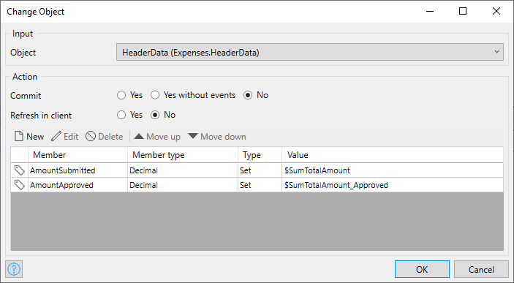Click the Member column header
The image size is (514, 283).
tap(78, 155)
